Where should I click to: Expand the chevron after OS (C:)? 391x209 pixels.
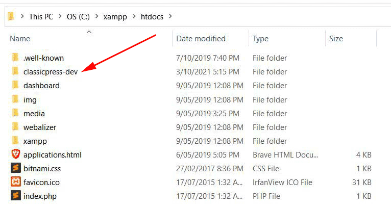[x=97, y=16]
